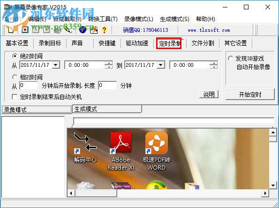Click the 说明 button
The width and height of the screenshot is (279, 208).
pyautogui.click(x=209, y=94)
